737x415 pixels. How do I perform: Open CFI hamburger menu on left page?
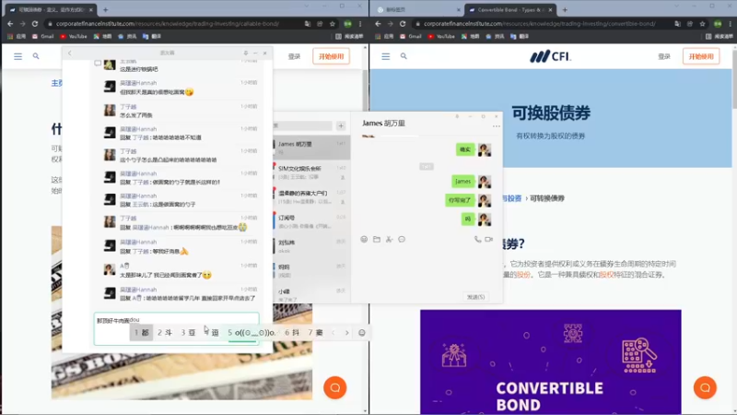[x=18, y=56]
